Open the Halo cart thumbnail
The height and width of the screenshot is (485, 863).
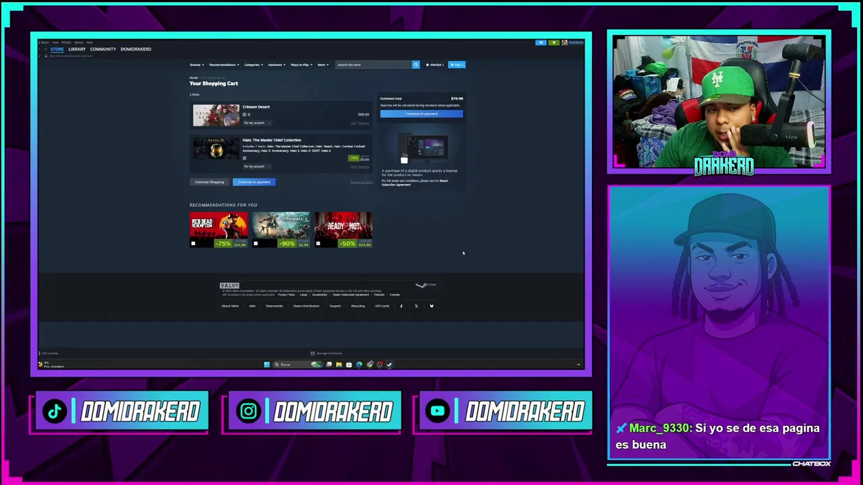216,148
